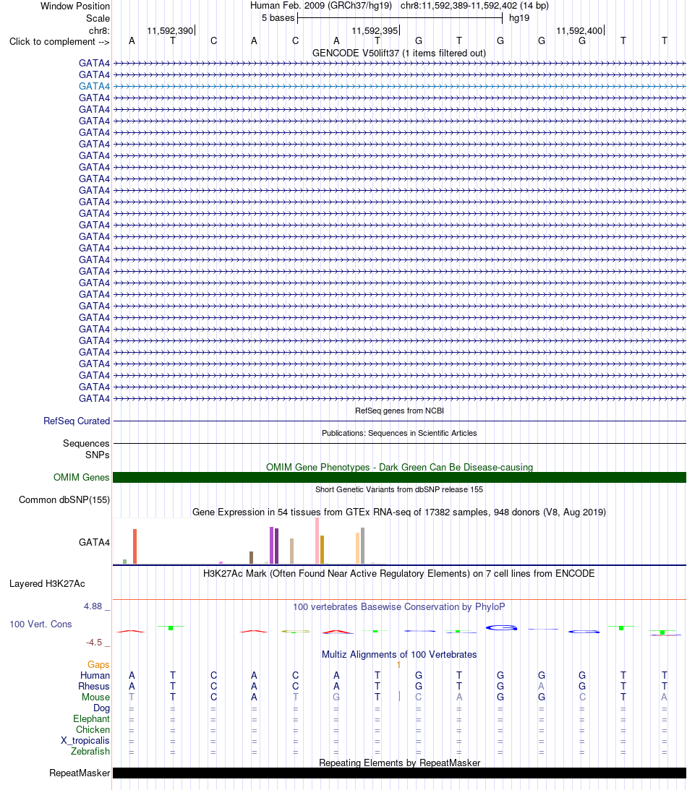This screenshot has height=790, width=687.
Task: Select the Human species label
Action: coord(95,675)
